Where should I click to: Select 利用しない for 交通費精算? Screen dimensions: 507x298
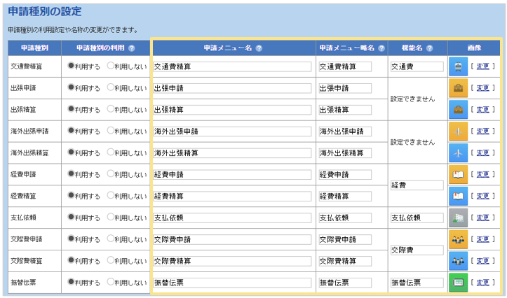tap(111, 66)
